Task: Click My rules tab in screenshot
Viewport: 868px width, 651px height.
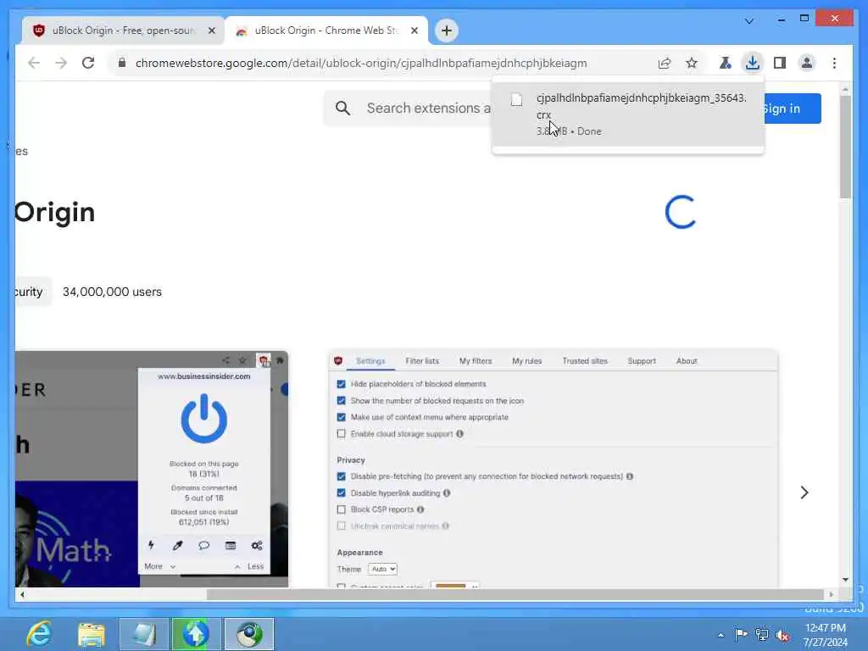Action: click(x=526, y=361)
